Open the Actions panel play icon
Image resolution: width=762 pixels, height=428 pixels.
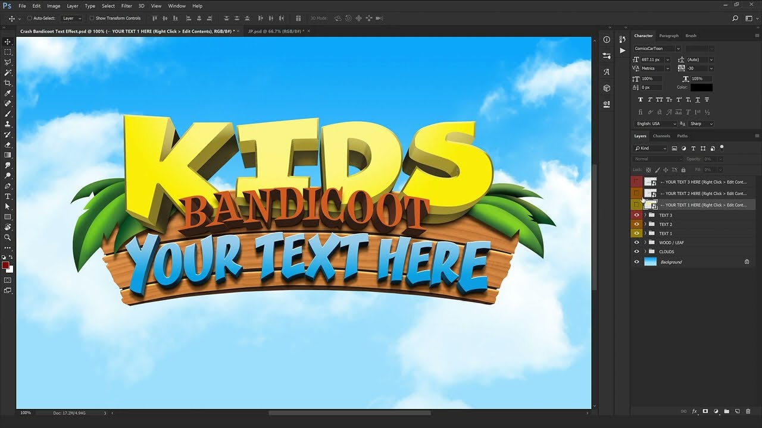coord(623,51)
